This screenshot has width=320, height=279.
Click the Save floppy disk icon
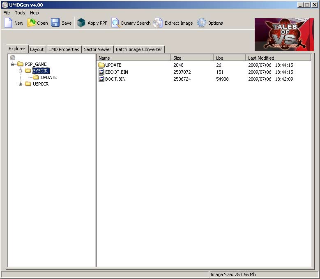55,23
